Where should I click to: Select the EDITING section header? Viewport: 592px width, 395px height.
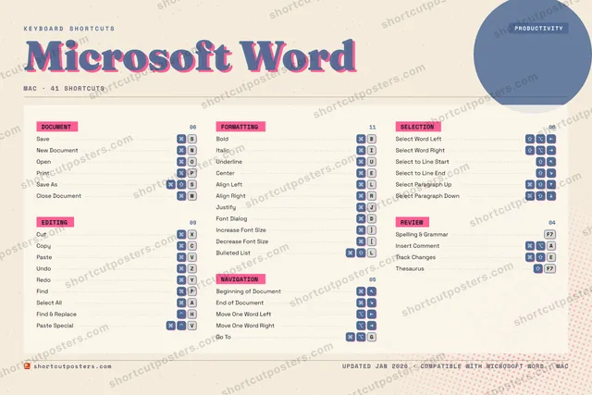coord(55,222)
